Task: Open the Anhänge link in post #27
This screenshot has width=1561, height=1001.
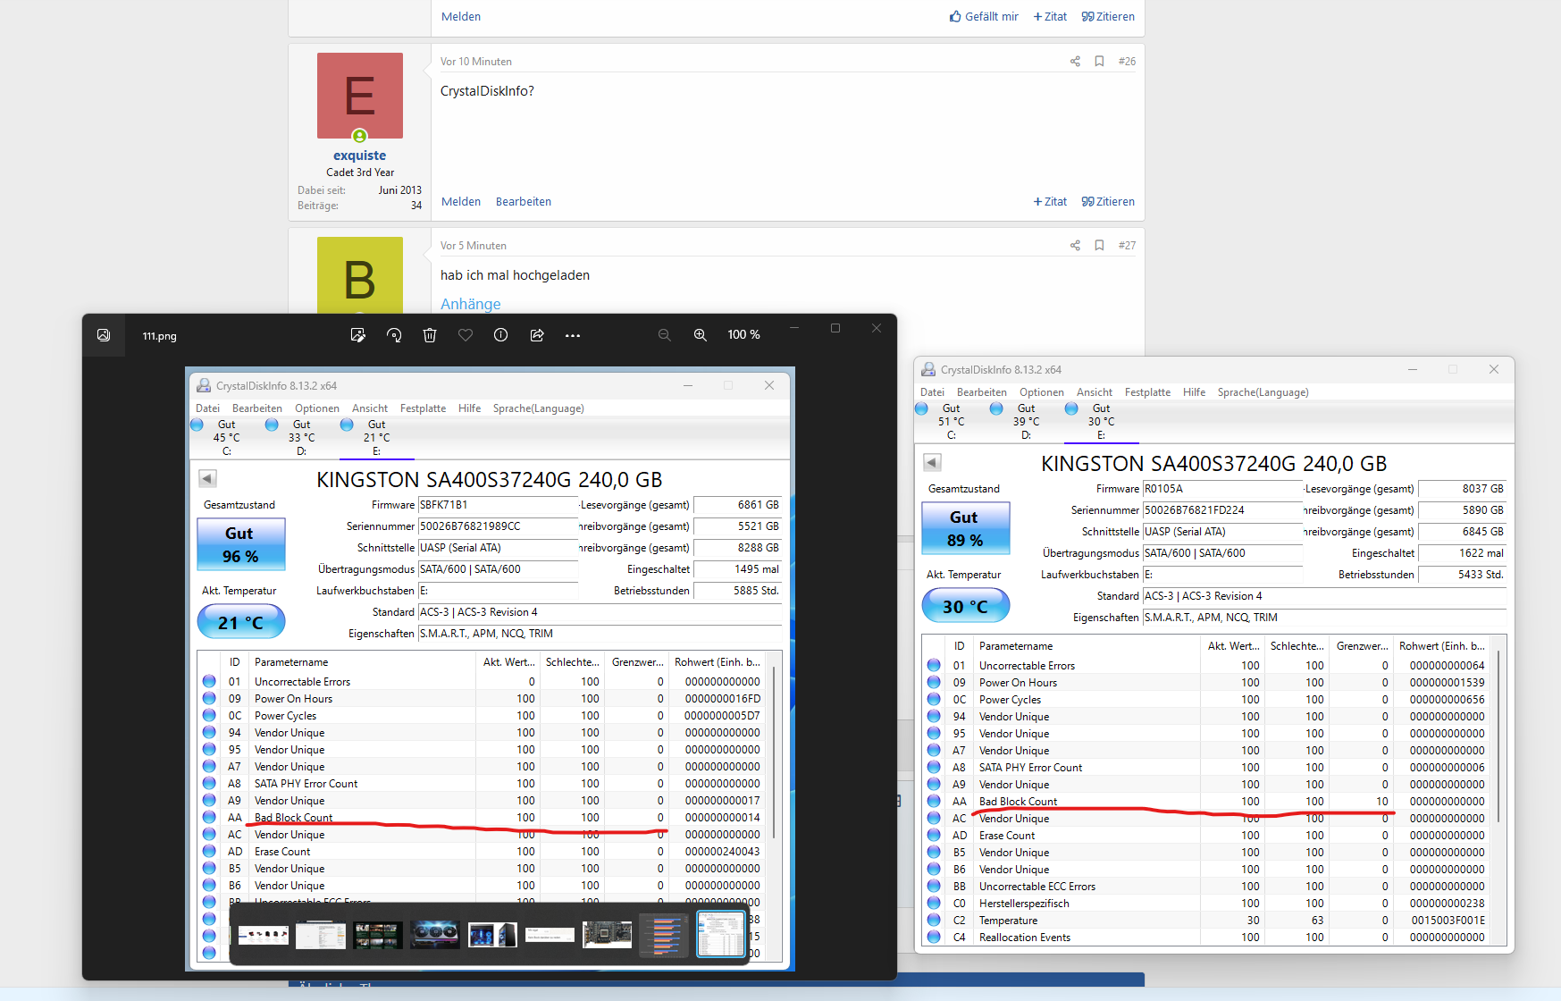Action: 471,304
